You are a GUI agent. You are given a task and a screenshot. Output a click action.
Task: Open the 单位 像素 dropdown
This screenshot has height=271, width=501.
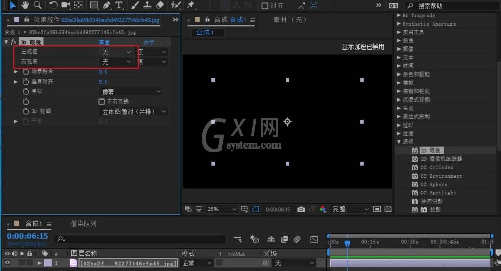131,92
